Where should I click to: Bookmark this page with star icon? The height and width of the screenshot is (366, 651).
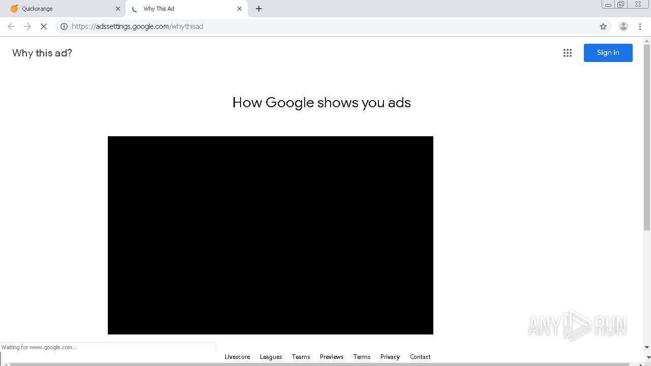[x=603, y=26]
